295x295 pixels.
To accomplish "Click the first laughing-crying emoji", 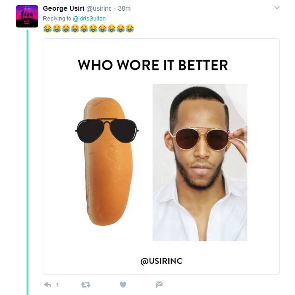I will coord(48,28).
